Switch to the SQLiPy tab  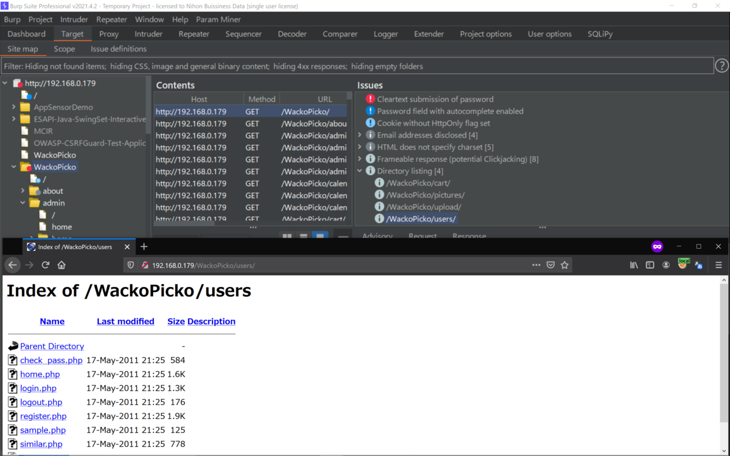coord(600,34)
